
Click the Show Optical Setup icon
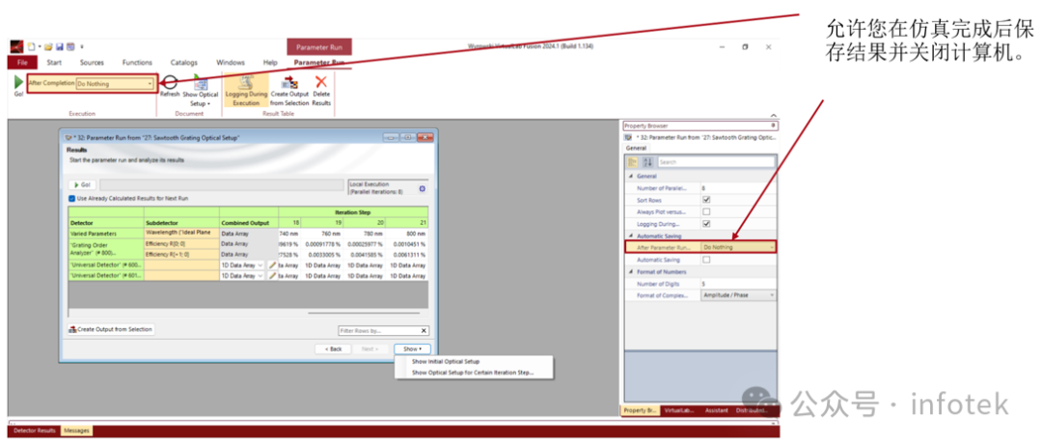200,82
